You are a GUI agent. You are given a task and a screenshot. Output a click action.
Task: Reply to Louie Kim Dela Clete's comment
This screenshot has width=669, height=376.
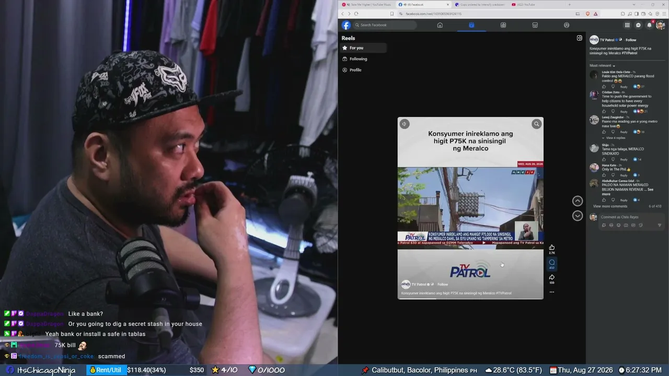[x=624, y=87]
